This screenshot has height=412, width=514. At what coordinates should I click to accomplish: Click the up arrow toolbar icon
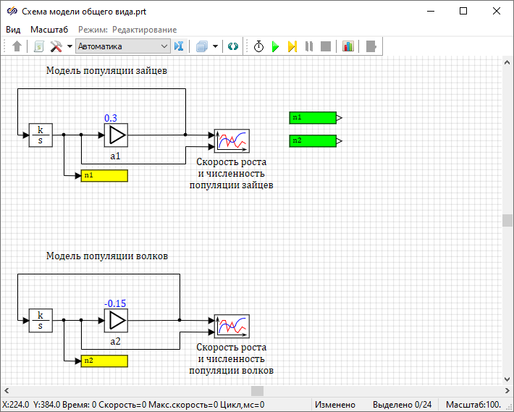(x=17, y=46)
